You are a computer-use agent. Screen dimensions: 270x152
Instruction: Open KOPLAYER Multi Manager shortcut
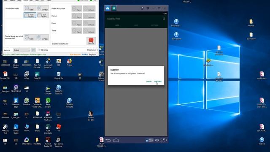(48, 116)
